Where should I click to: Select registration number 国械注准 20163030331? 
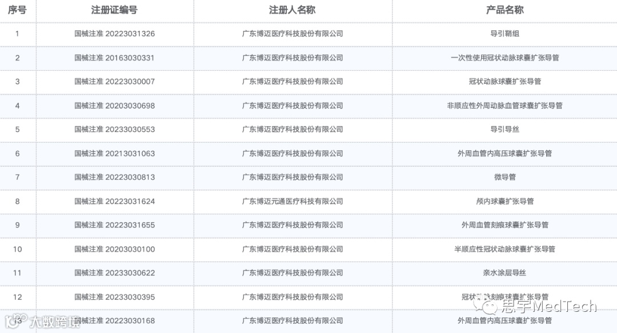click(x=114, y=58)
